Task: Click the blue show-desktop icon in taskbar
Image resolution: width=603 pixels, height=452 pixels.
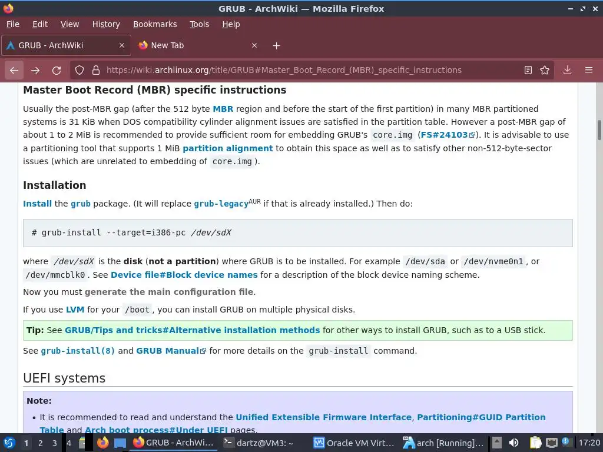Action: (120, 443)
